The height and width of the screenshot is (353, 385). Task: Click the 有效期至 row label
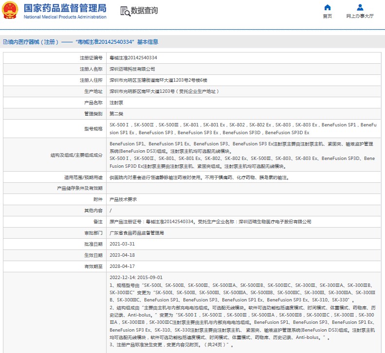[x=93, y=266]
